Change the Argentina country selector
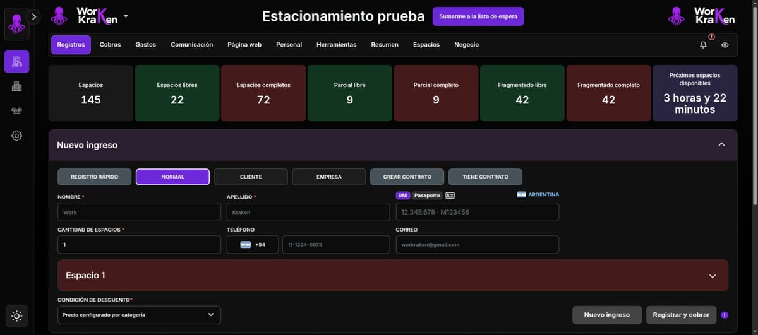This screenshot has height=335, width=758. 538,194
